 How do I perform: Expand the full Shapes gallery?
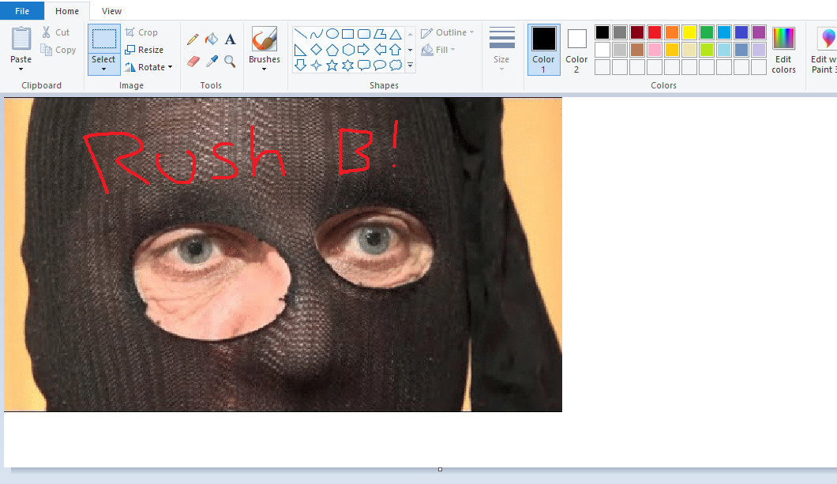pyautogui.click(x=410, y=65)
